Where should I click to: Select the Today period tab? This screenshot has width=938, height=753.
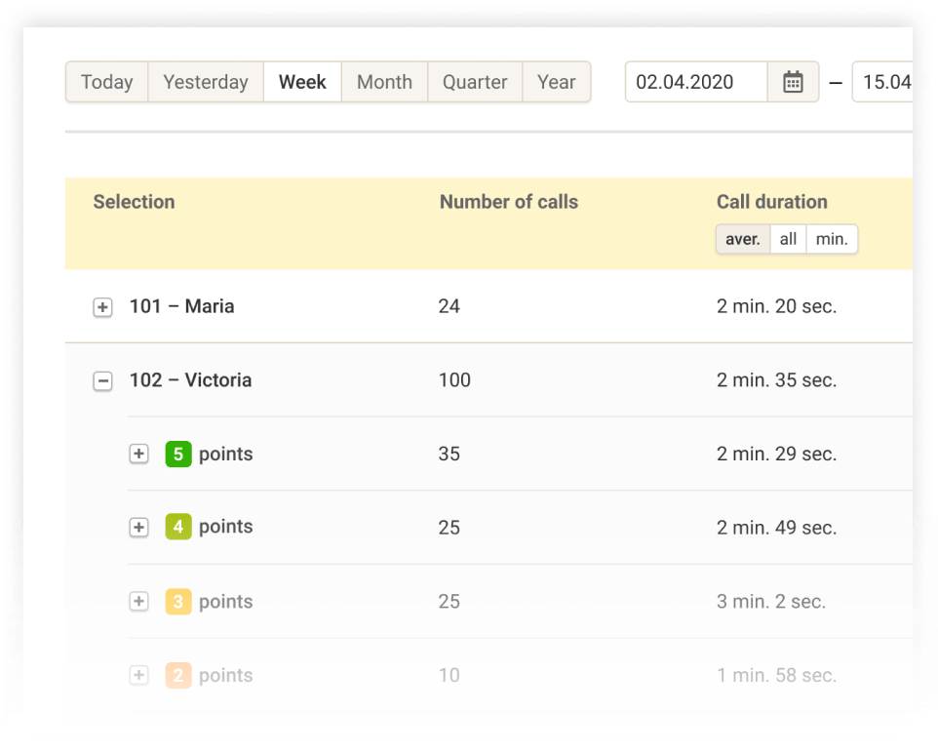[106, 83]
